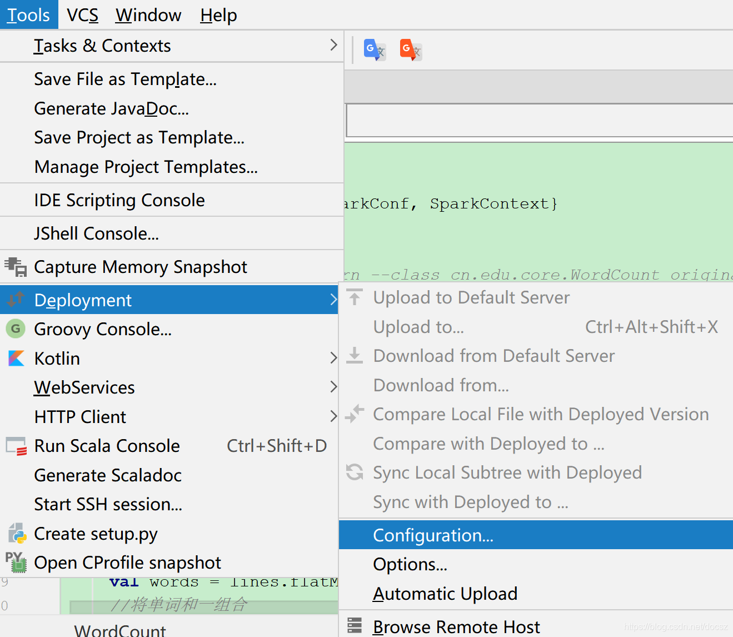Click the Capture Memory Snapshot icon

pos(16,267)
